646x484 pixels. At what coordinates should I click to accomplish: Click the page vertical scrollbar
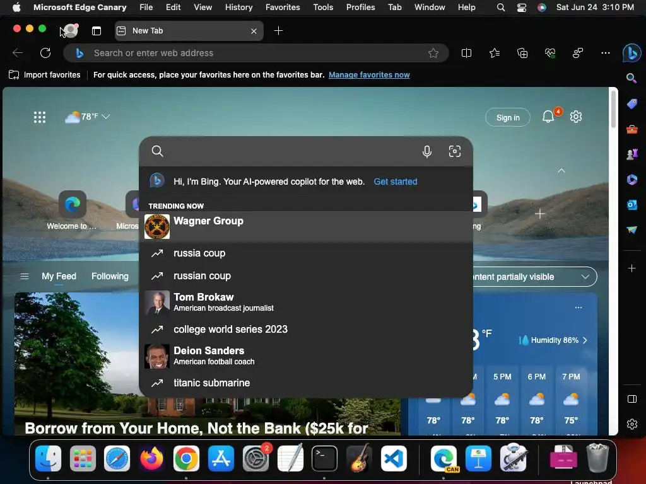613,109
